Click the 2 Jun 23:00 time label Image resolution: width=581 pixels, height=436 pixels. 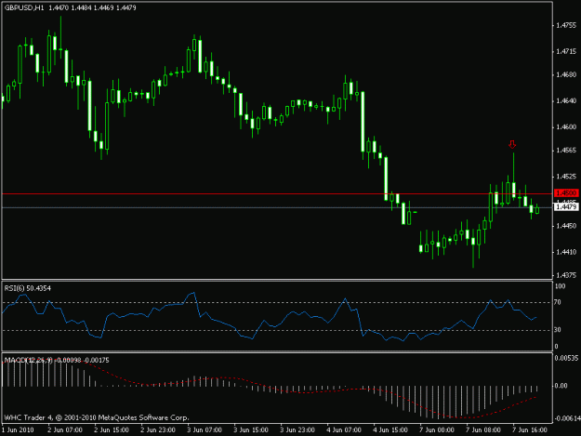click(x=158, y=430)
